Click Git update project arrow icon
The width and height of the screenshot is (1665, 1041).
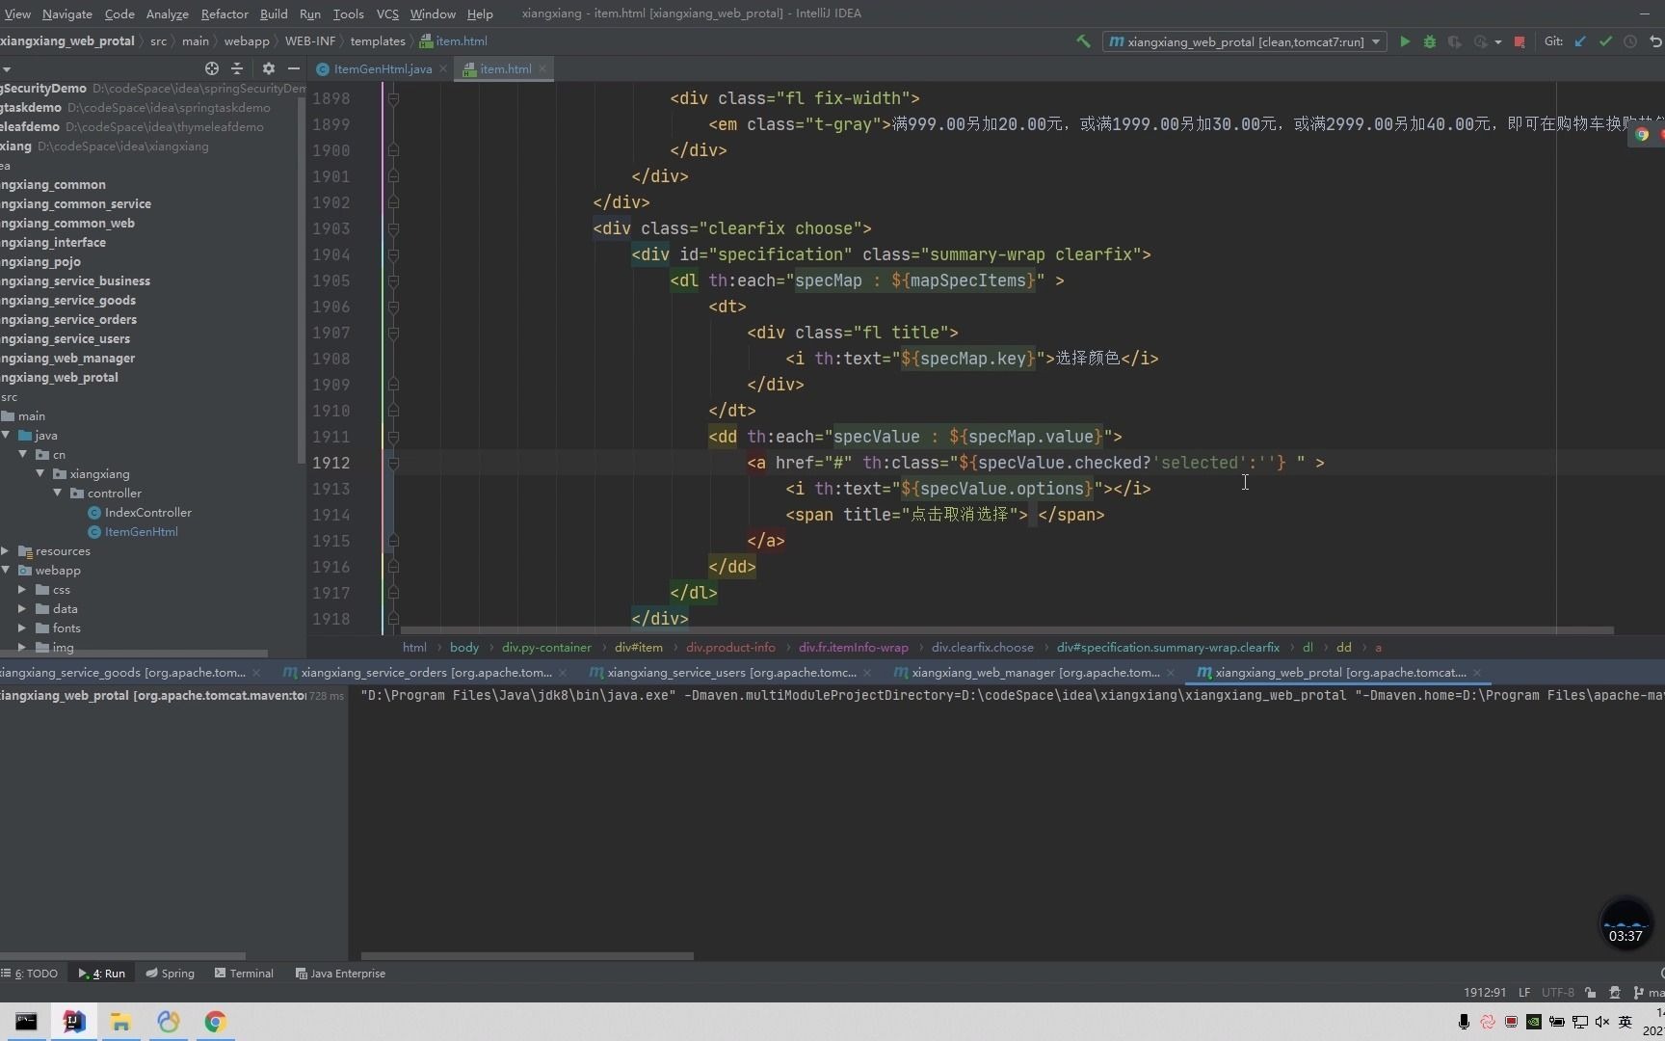1580,41
